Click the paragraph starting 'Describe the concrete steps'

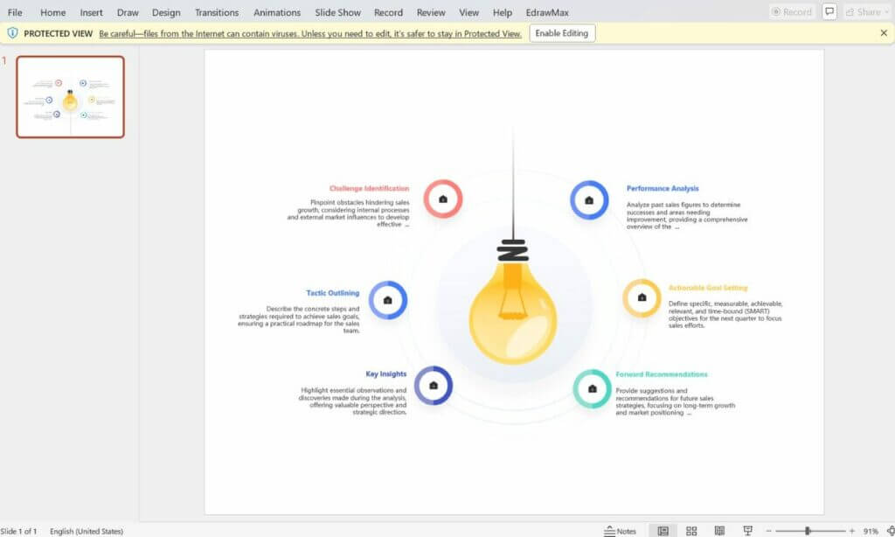(x=299, y=319)
